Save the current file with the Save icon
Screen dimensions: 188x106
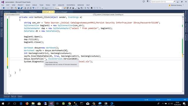[19, 8]
